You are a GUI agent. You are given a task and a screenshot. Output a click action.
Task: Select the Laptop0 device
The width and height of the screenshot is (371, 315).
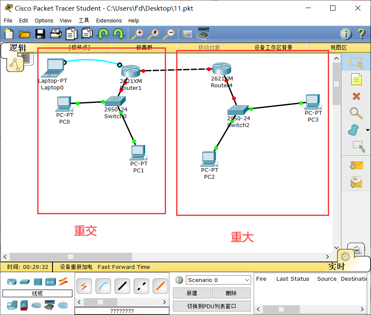tap(53, 68)
